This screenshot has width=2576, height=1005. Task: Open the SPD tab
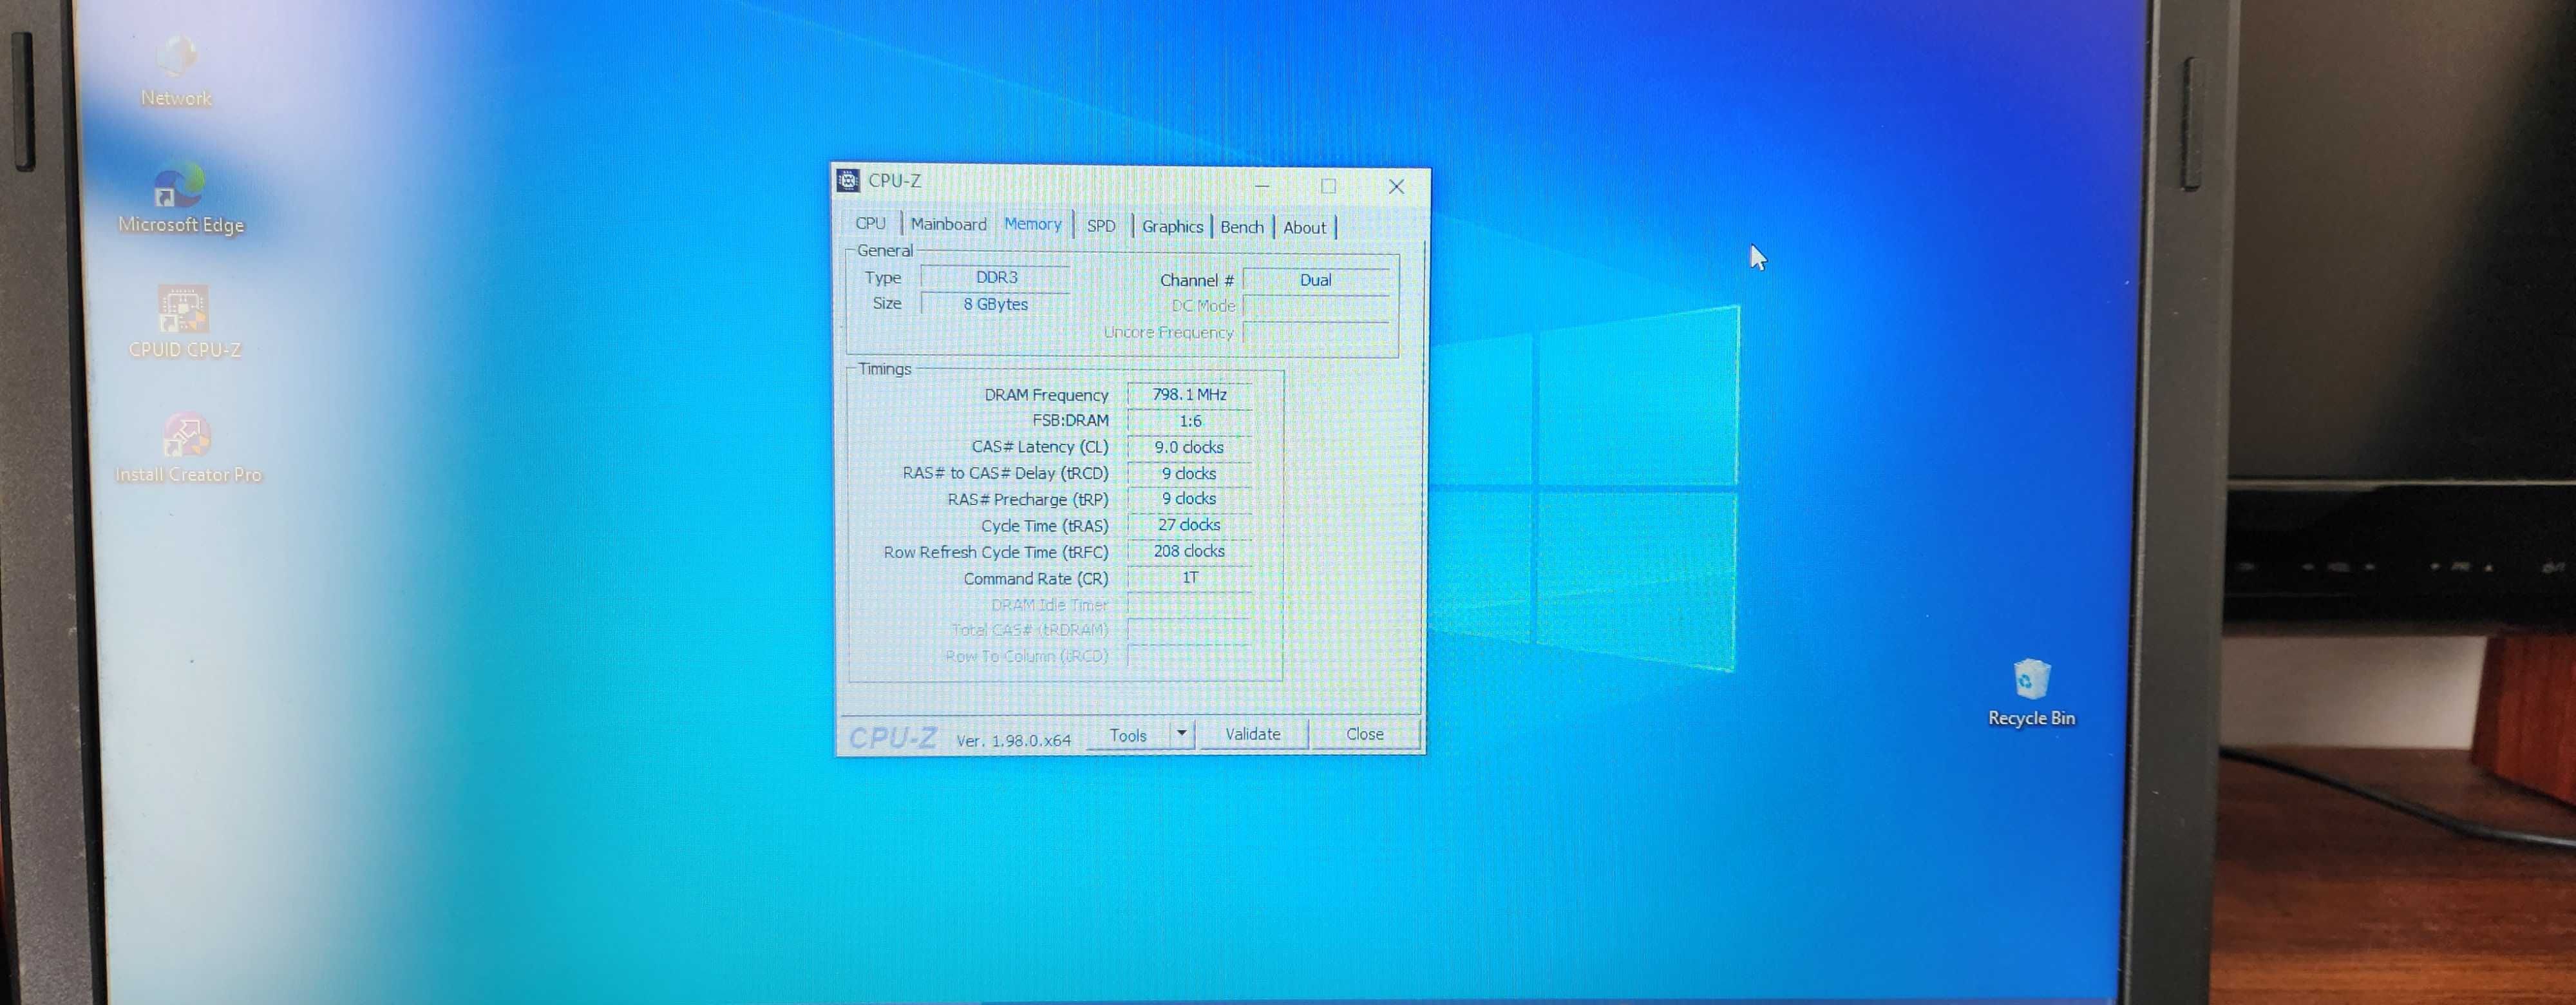click(x=1101, y=226)
